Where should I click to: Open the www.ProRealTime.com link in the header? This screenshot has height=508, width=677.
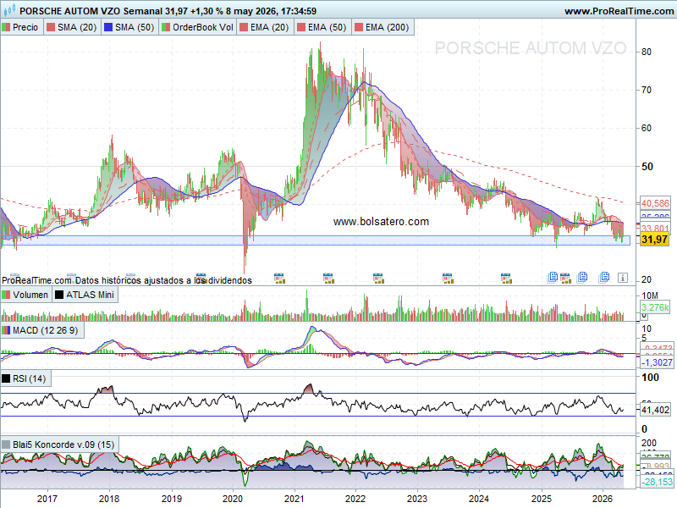click(619, 11)
